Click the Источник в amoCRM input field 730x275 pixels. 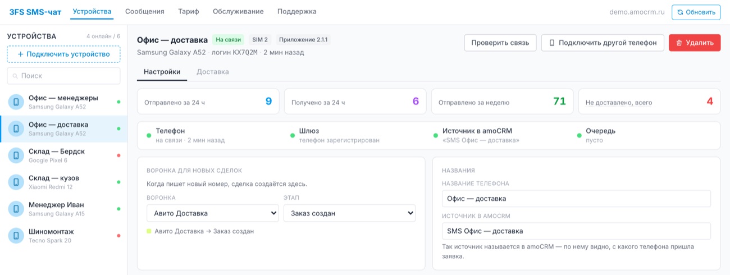(576, 231)
